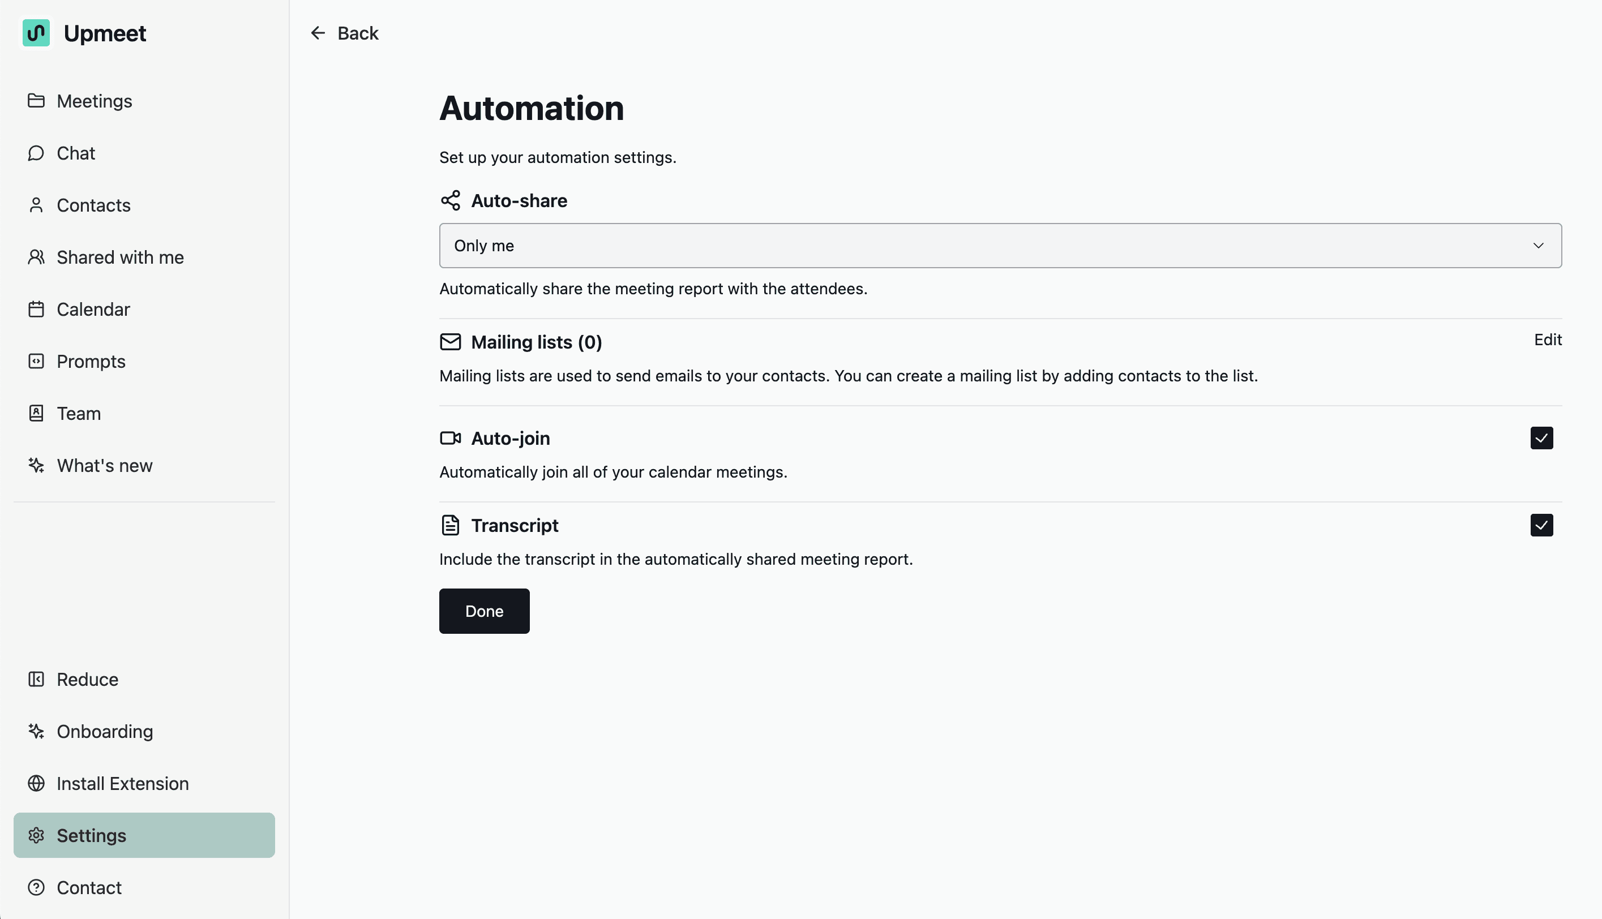Uncheck the Transcript checkbox
1602x919 pixels.
pos(1541,525)
